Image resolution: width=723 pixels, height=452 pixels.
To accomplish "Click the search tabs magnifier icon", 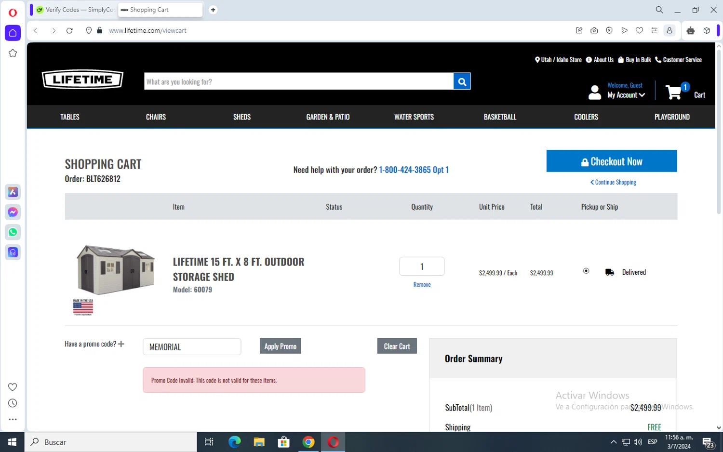I will coord(659,10).
